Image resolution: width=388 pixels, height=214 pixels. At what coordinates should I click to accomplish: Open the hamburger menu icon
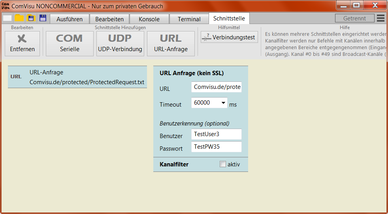tap(380, 18)
